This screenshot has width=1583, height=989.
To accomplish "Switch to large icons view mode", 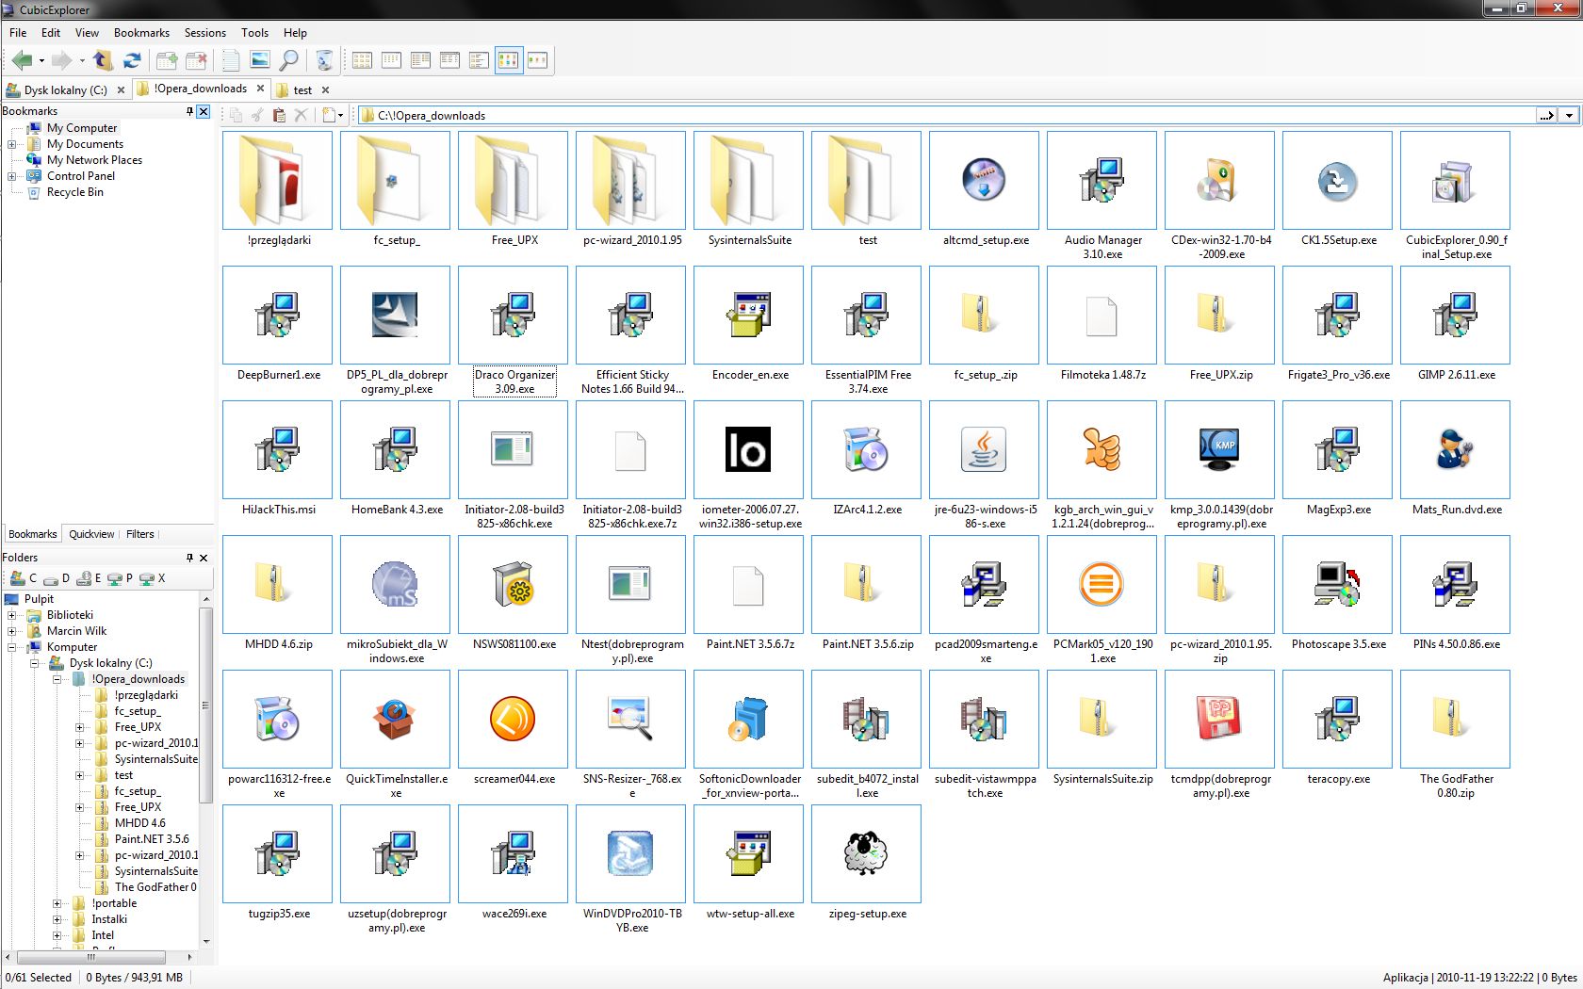I will pyautogui.click(x=363, y=60).
